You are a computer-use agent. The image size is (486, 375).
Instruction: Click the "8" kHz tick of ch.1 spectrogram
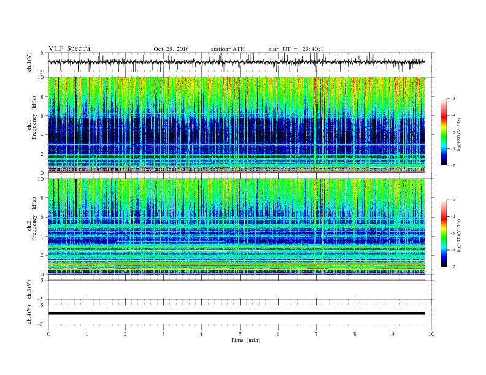click(42, 97)
